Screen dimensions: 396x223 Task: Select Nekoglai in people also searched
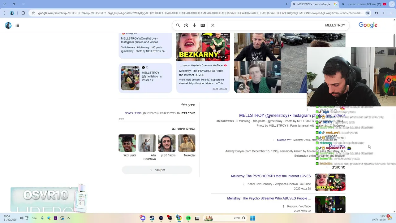(187, 145)
